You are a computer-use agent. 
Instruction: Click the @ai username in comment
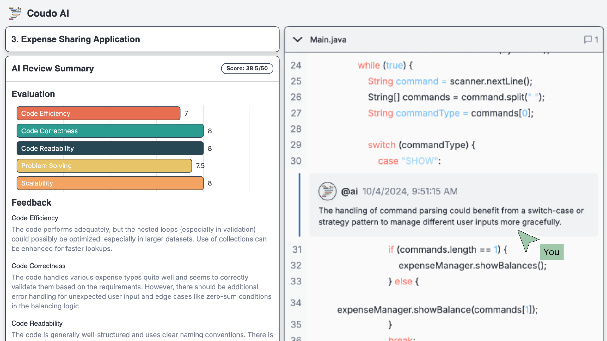coord(349,191)
